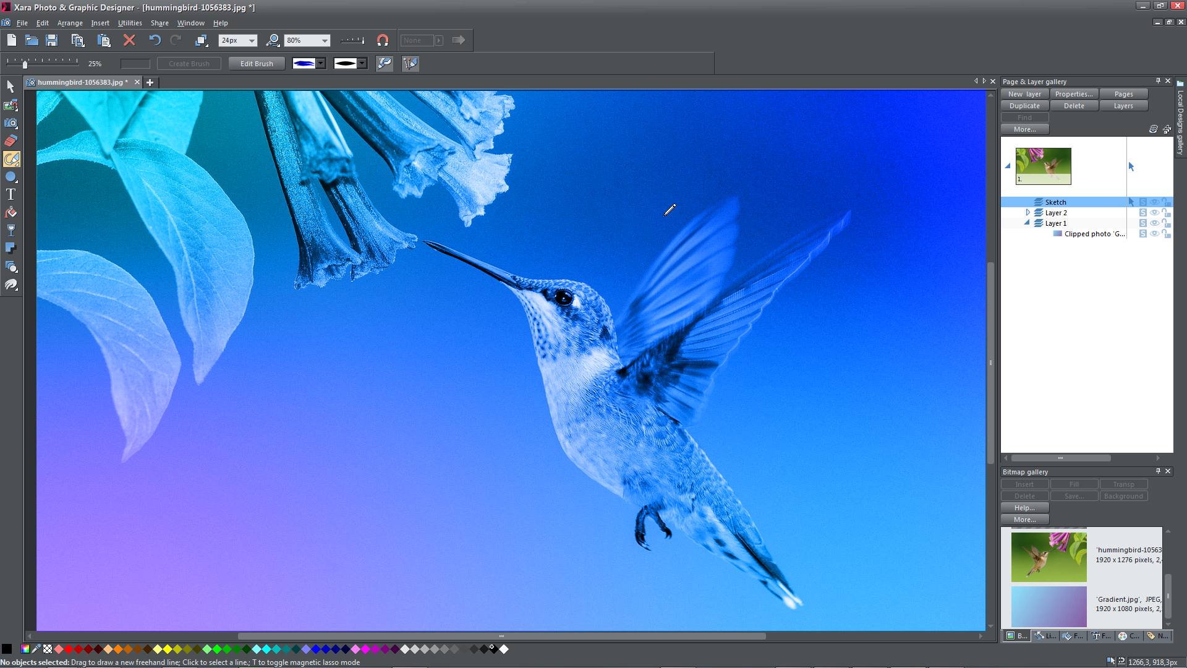Screen dimensions: 1187x668
Task: Select the Freehand Draw tool
Action: coord(11,158)
